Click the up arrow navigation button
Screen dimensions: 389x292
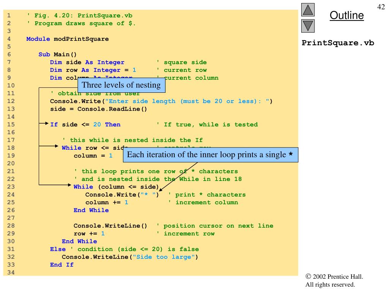point(308,10)
